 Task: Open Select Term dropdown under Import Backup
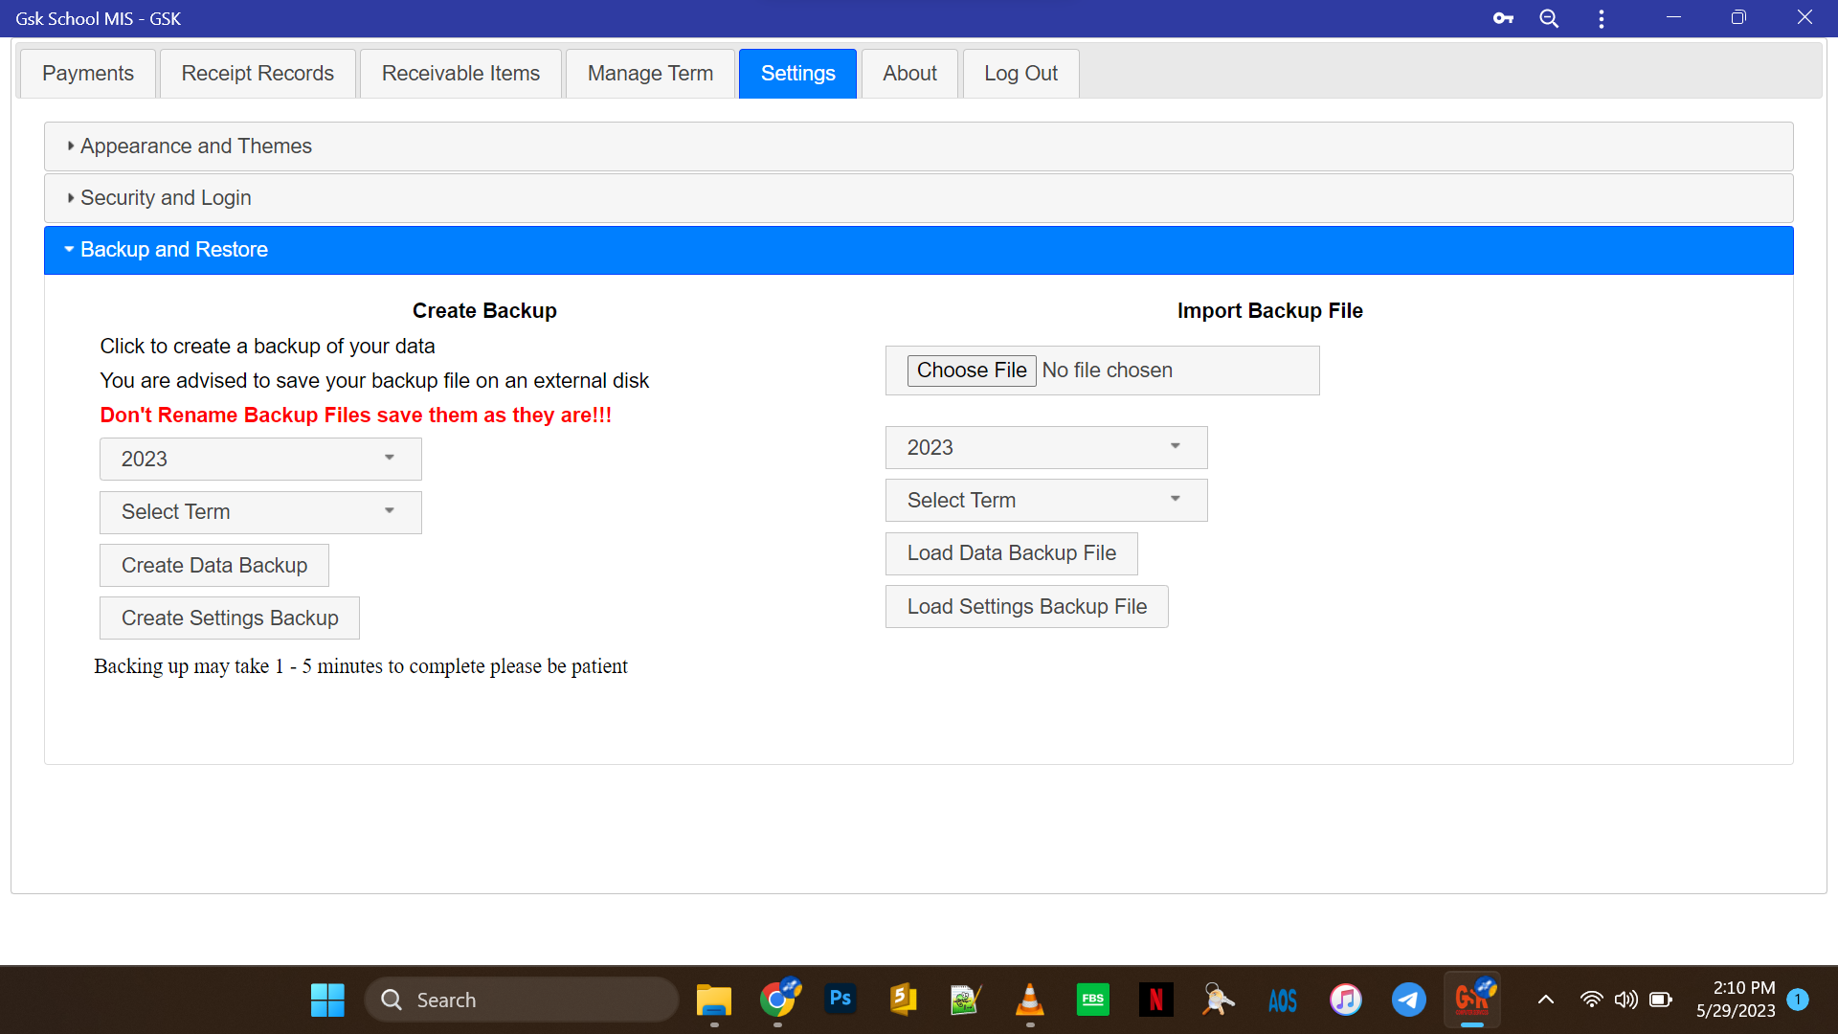[1045, 501]
